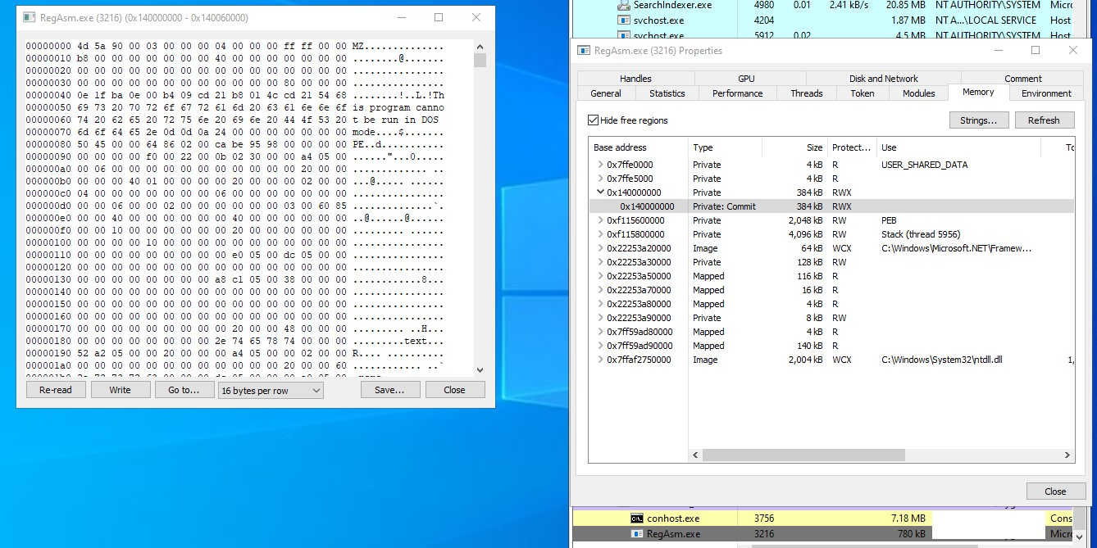Select the 0x22253a80000 mapped row
The width and height of the screenshot is (1097, 548).
[x=831, y=304]
